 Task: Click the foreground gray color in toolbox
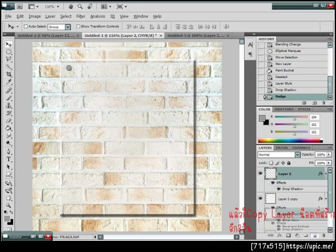(x=7, y=219)
